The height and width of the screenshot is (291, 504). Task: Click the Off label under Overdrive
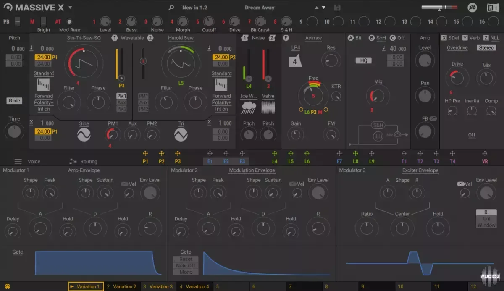tap(472, 135)
